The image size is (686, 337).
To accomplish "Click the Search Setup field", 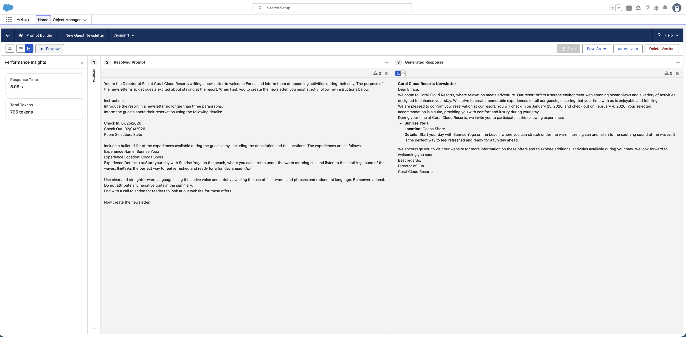I will (332, 8).
